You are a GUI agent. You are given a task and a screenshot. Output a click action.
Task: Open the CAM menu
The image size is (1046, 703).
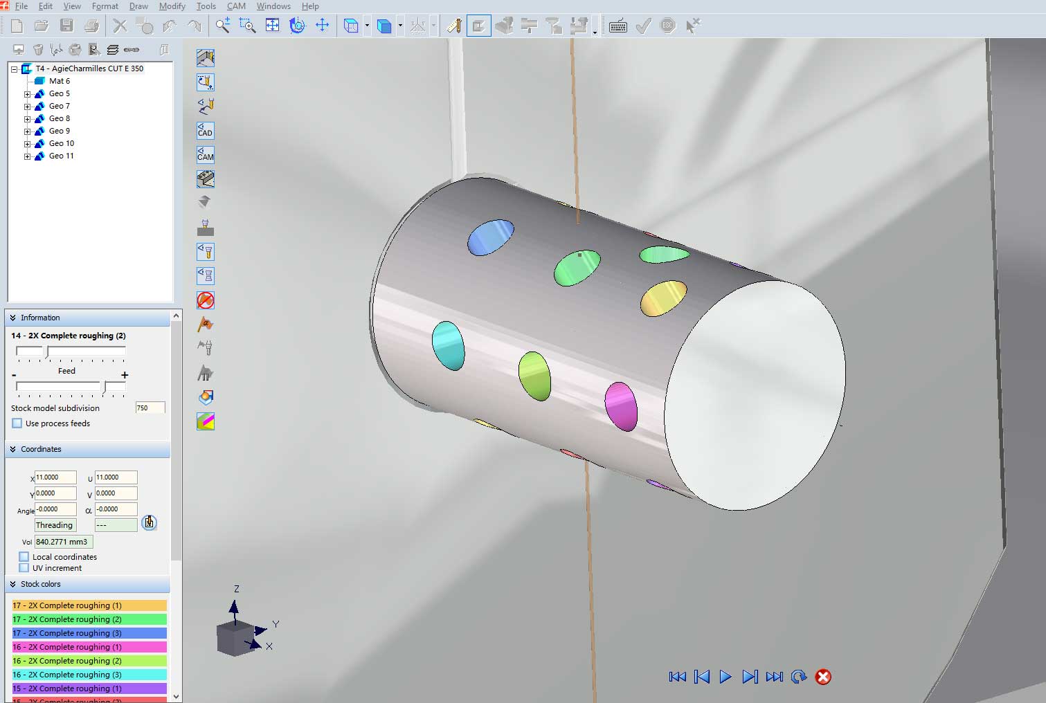pos(236,6)
